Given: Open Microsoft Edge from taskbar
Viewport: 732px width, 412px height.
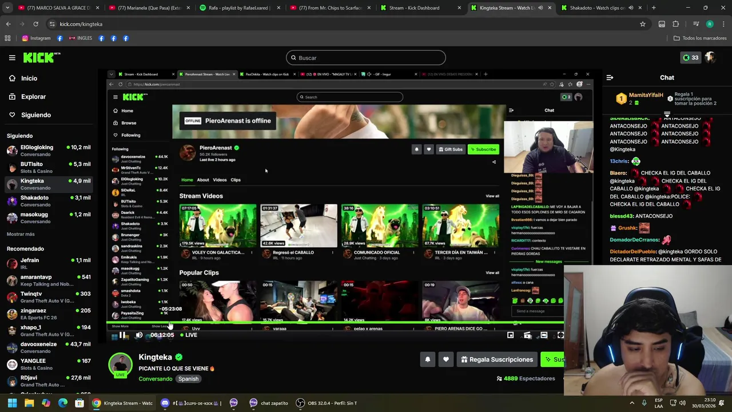Looking at the screenshot, I should 63,403.
